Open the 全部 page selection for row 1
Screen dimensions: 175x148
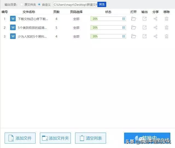click(x=76, y=19)
